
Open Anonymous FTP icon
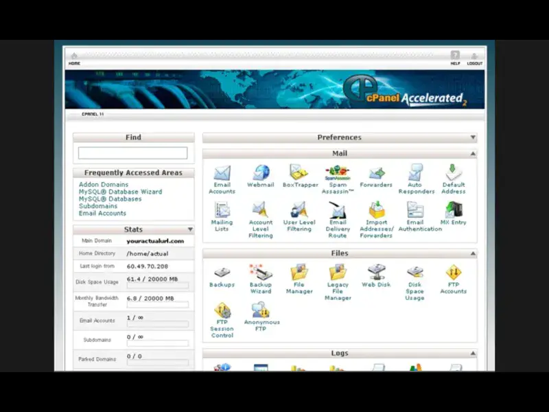[261, 310]
